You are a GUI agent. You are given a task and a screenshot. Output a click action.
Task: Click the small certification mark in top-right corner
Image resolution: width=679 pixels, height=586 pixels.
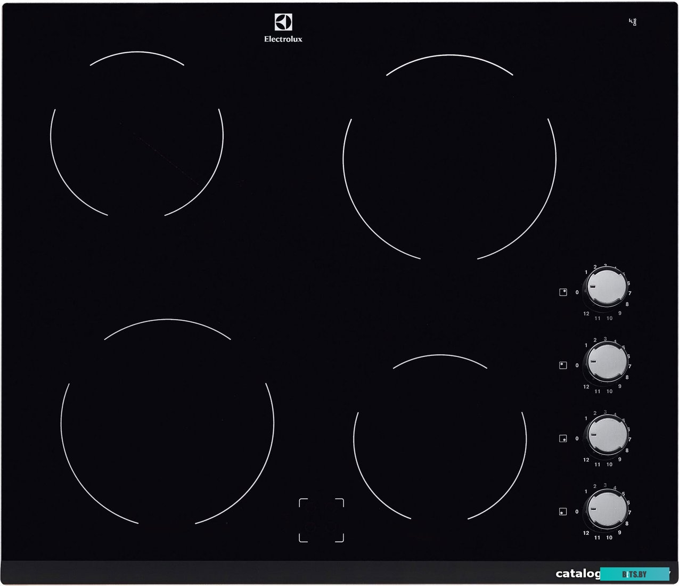click(633, 22)
